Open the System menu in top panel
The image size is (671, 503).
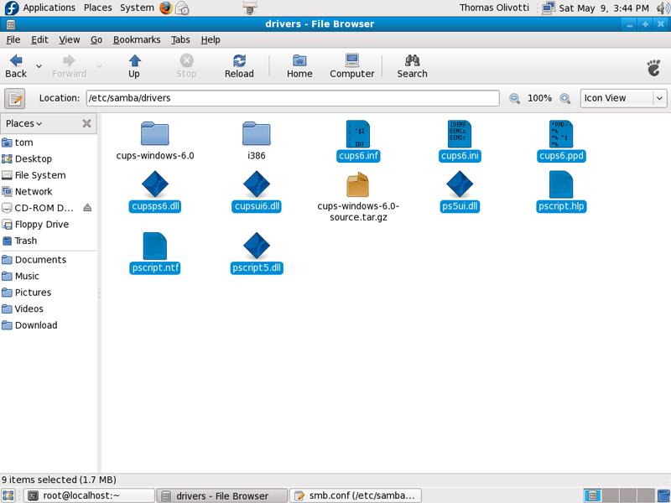(137, 8)
